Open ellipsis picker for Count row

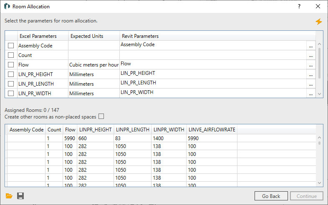[311, 55]
